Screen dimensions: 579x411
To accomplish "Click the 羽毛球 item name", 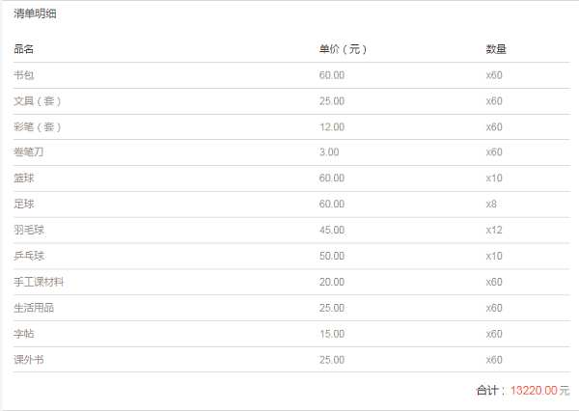I will tap(29, 230).
